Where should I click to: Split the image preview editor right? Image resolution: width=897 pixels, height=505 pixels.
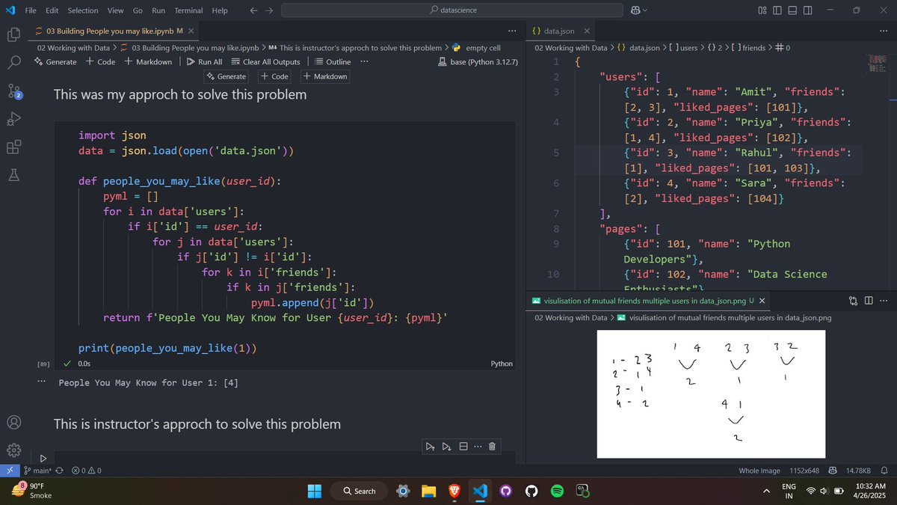[869, 301]
